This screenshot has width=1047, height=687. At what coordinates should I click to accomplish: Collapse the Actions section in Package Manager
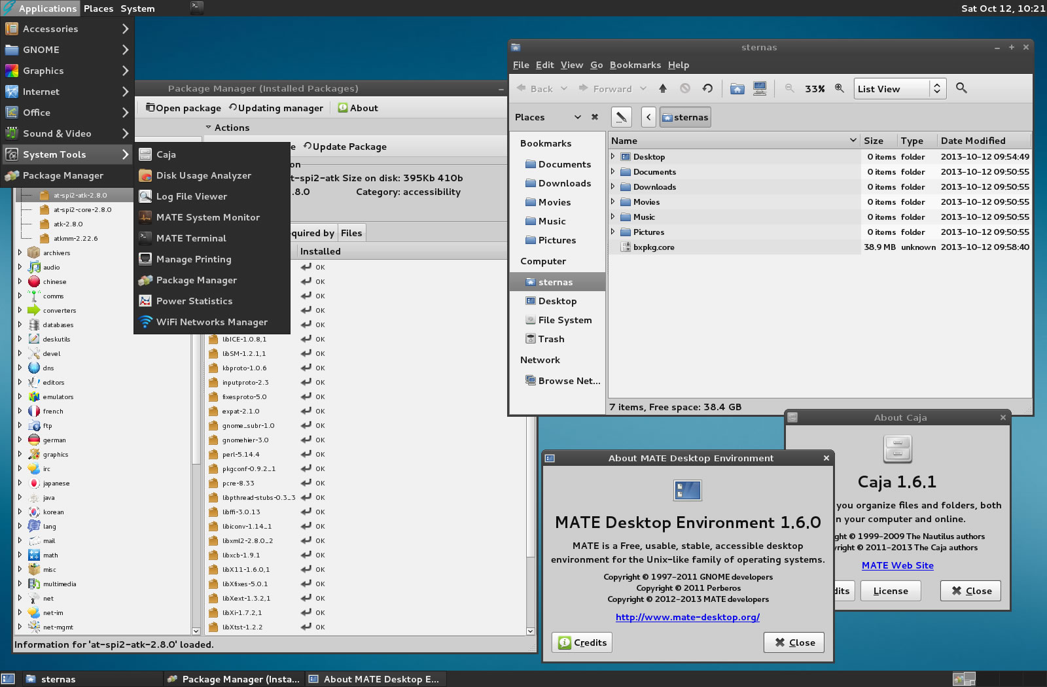point(209,128)
